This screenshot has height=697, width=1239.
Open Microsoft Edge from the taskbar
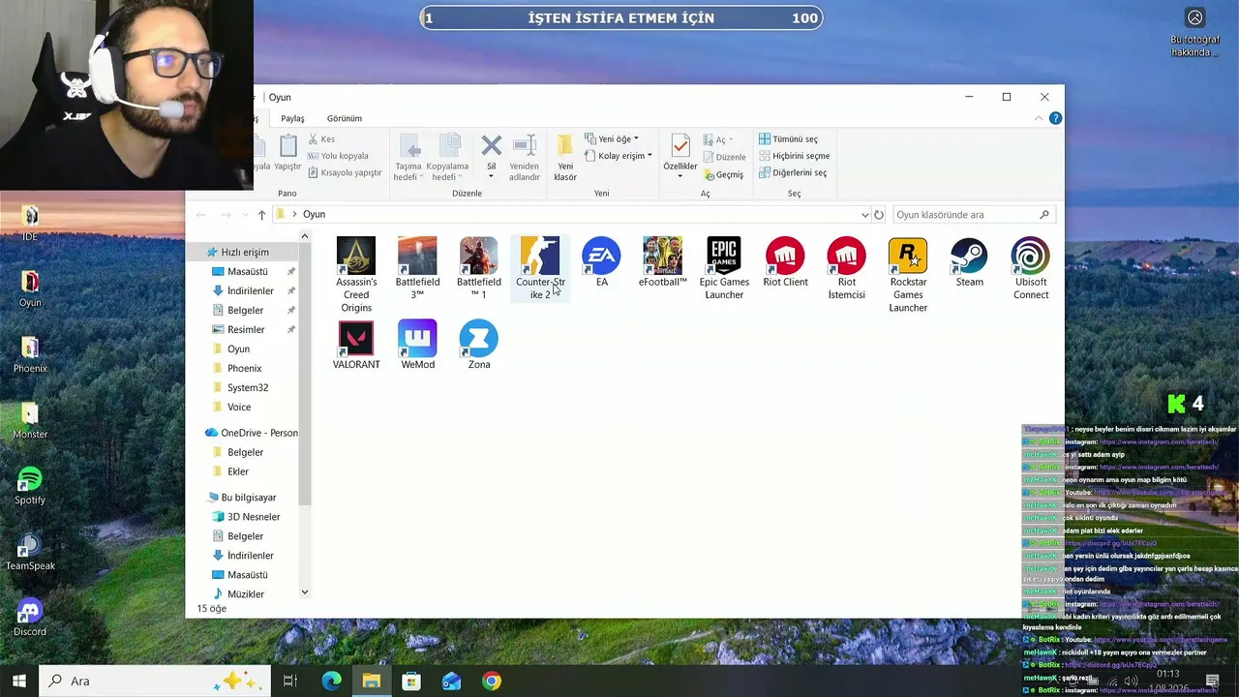pos(331,682)
